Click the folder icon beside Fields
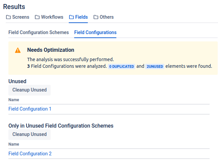This screenshot has height=163, width=218. 71,17
